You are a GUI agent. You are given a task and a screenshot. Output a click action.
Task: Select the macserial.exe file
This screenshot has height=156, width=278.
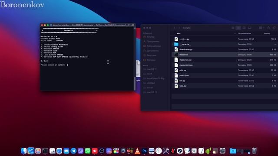tap(225, 60)
